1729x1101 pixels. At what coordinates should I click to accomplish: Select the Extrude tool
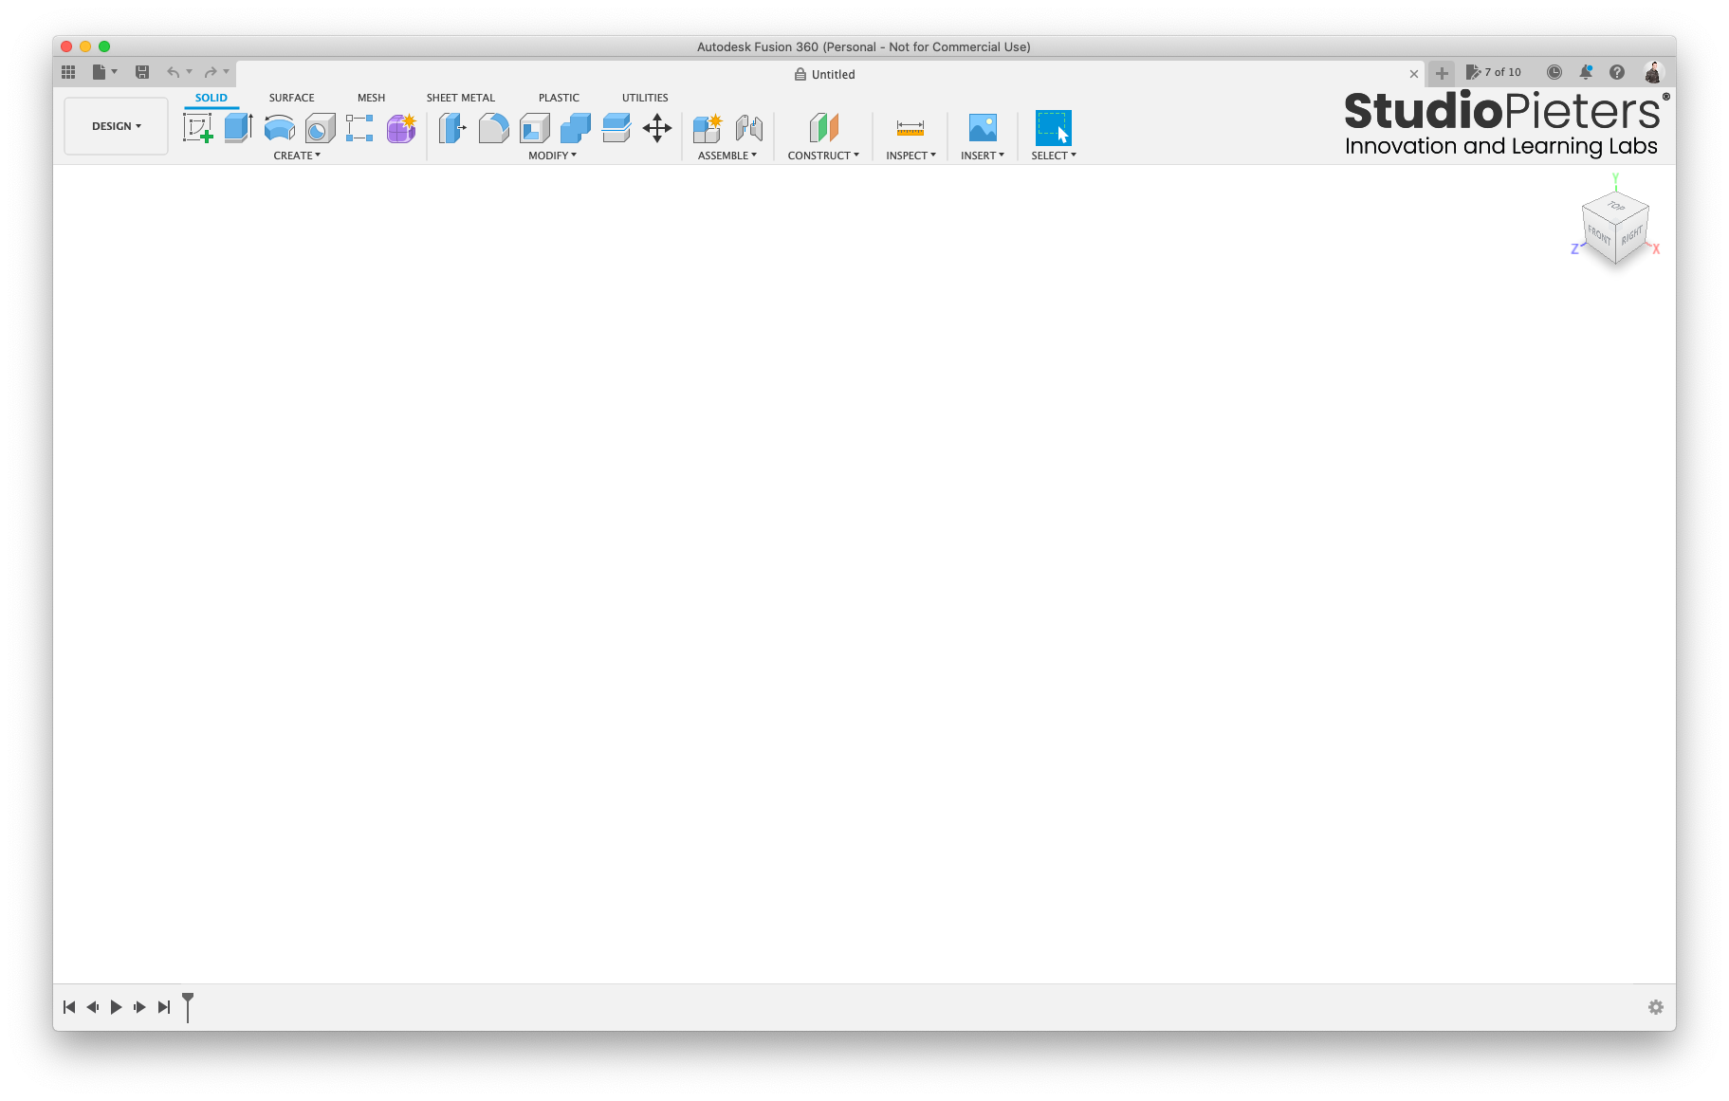(x=238, y=128)
